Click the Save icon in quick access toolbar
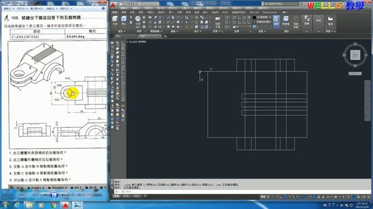Screen dimensions: 373x209 click(131, 4)
